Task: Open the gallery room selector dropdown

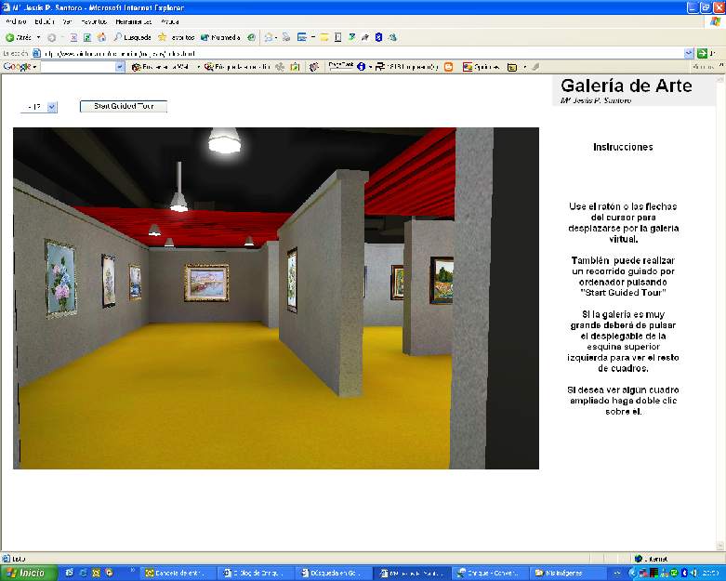Action: [51, 107]
